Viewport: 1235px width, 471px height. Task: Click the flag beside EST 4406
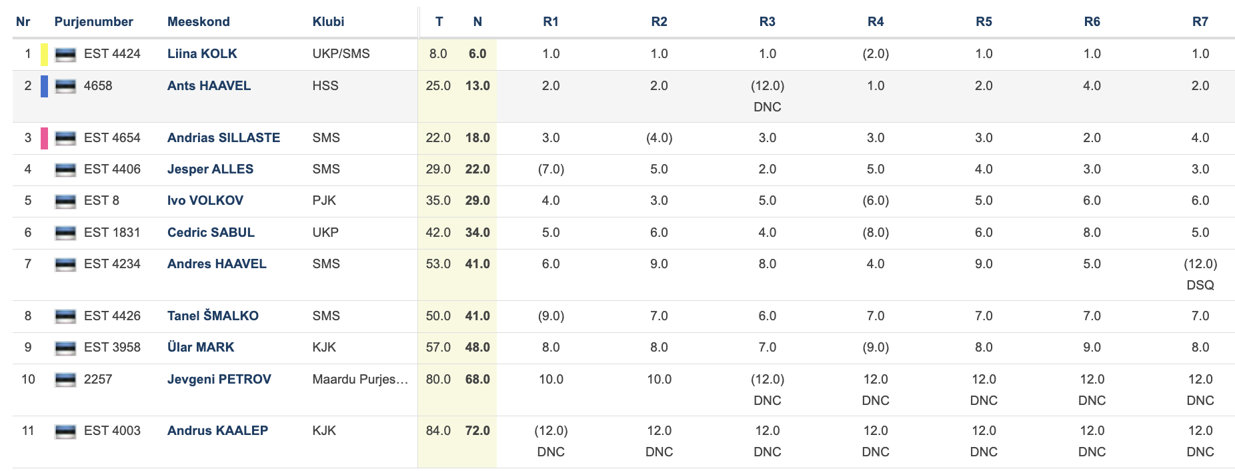coord(65,170)
